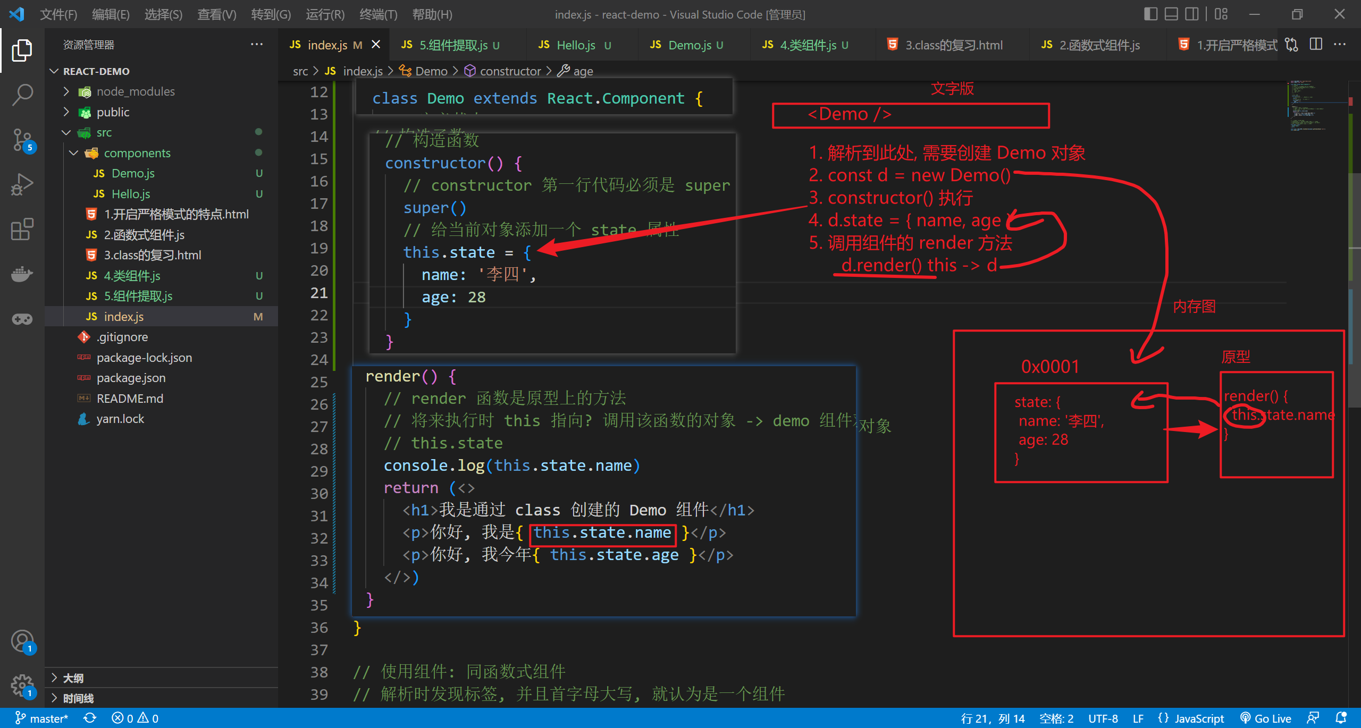Change end of line via LF
The height and width of the screenshot is (728, 1361).
[x=1138, y=718]
